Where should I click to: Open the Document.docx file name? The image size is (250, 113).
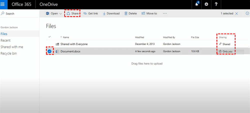pyautogui.click(x=70, y=51)
